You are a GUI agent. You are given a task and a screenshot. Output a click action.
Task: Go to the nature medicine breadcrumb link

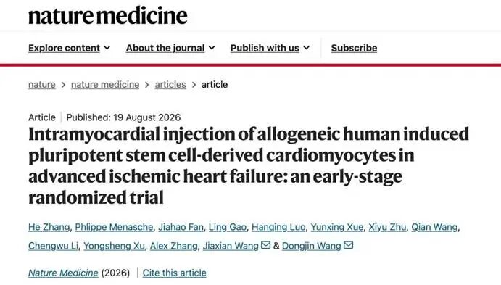(105, 85)
